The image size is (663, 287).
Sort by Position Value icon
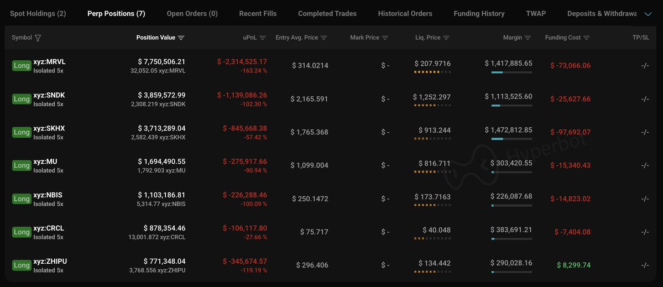coord(181,38)
